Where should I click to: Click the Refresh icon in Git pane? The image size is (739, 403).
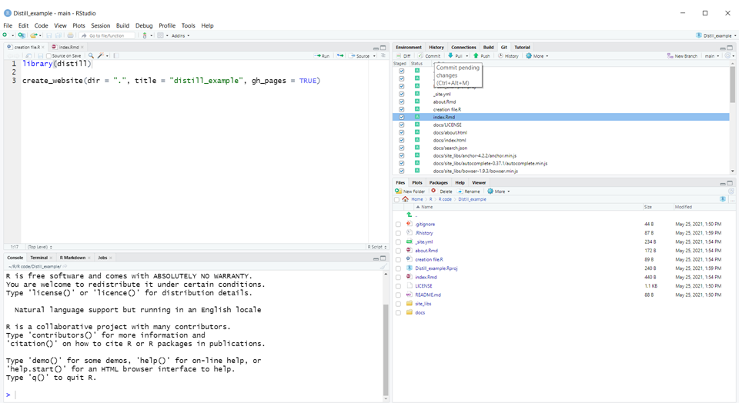tap(727, 55)
